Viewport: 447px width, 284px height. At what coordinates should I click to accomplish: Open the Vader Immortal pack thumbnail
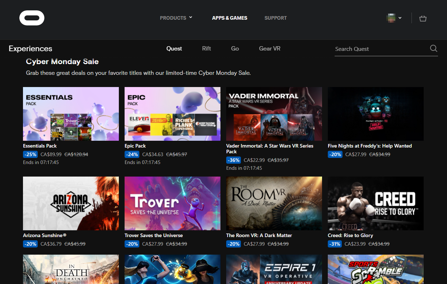(x=274, y=114)
